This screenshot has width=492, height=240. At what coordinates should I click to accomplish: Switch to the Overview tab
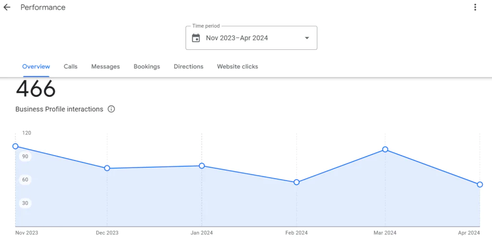tap(36, 67)
